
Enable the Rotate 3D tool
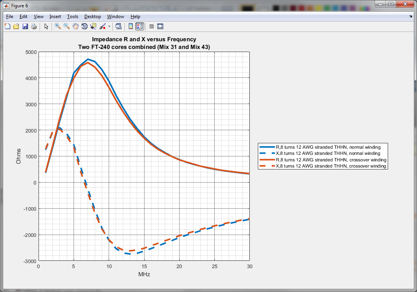[84, 26]
